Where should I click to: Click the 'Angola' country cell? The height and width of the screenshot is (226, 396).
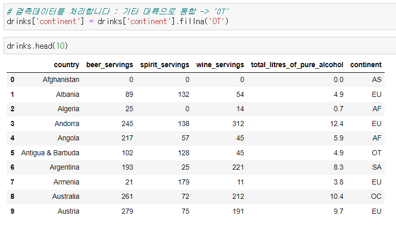tap(68, 138)
